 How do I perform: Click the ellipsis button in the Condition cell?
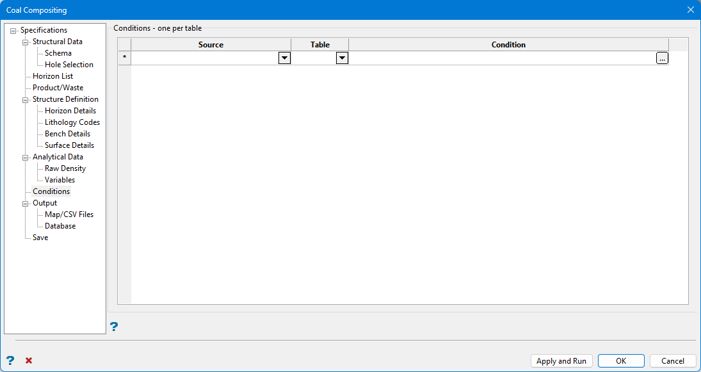pyautogui.click(x=662, y=58)
